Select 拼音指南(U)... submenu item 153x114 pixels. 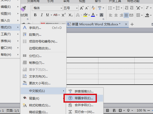(x=85, y=91)
